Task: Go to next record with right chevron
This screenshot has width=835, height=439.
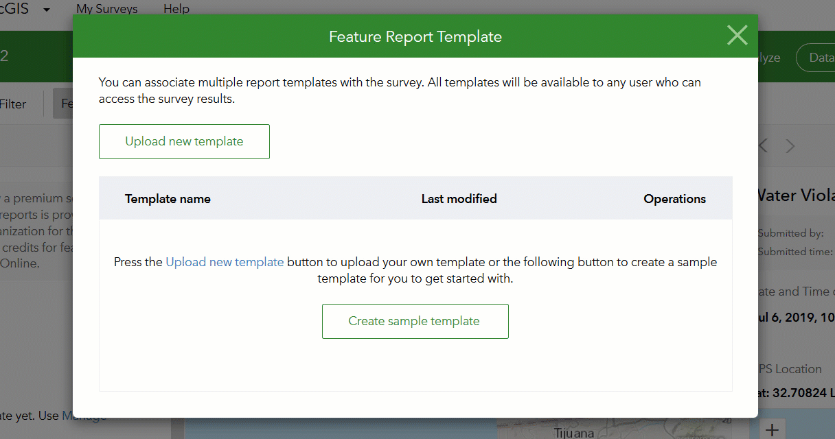Action: pos(790,145)
